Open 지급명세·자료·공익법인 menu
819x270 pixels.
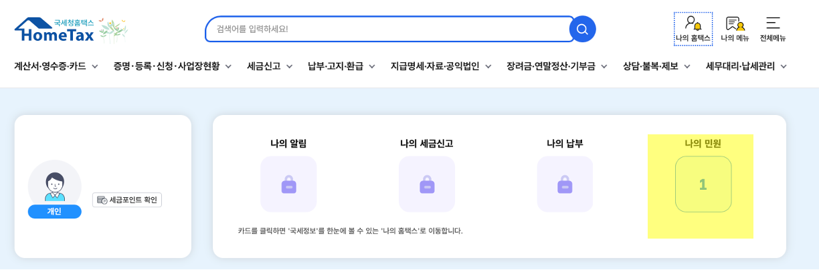[441, 66]
